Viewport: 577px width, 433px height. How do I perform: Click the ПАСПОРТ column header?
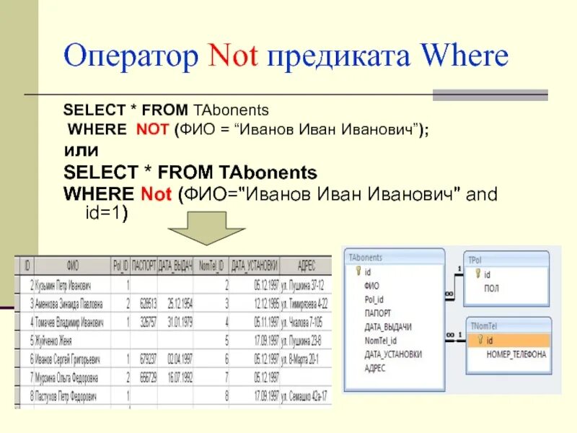[144, 266]
